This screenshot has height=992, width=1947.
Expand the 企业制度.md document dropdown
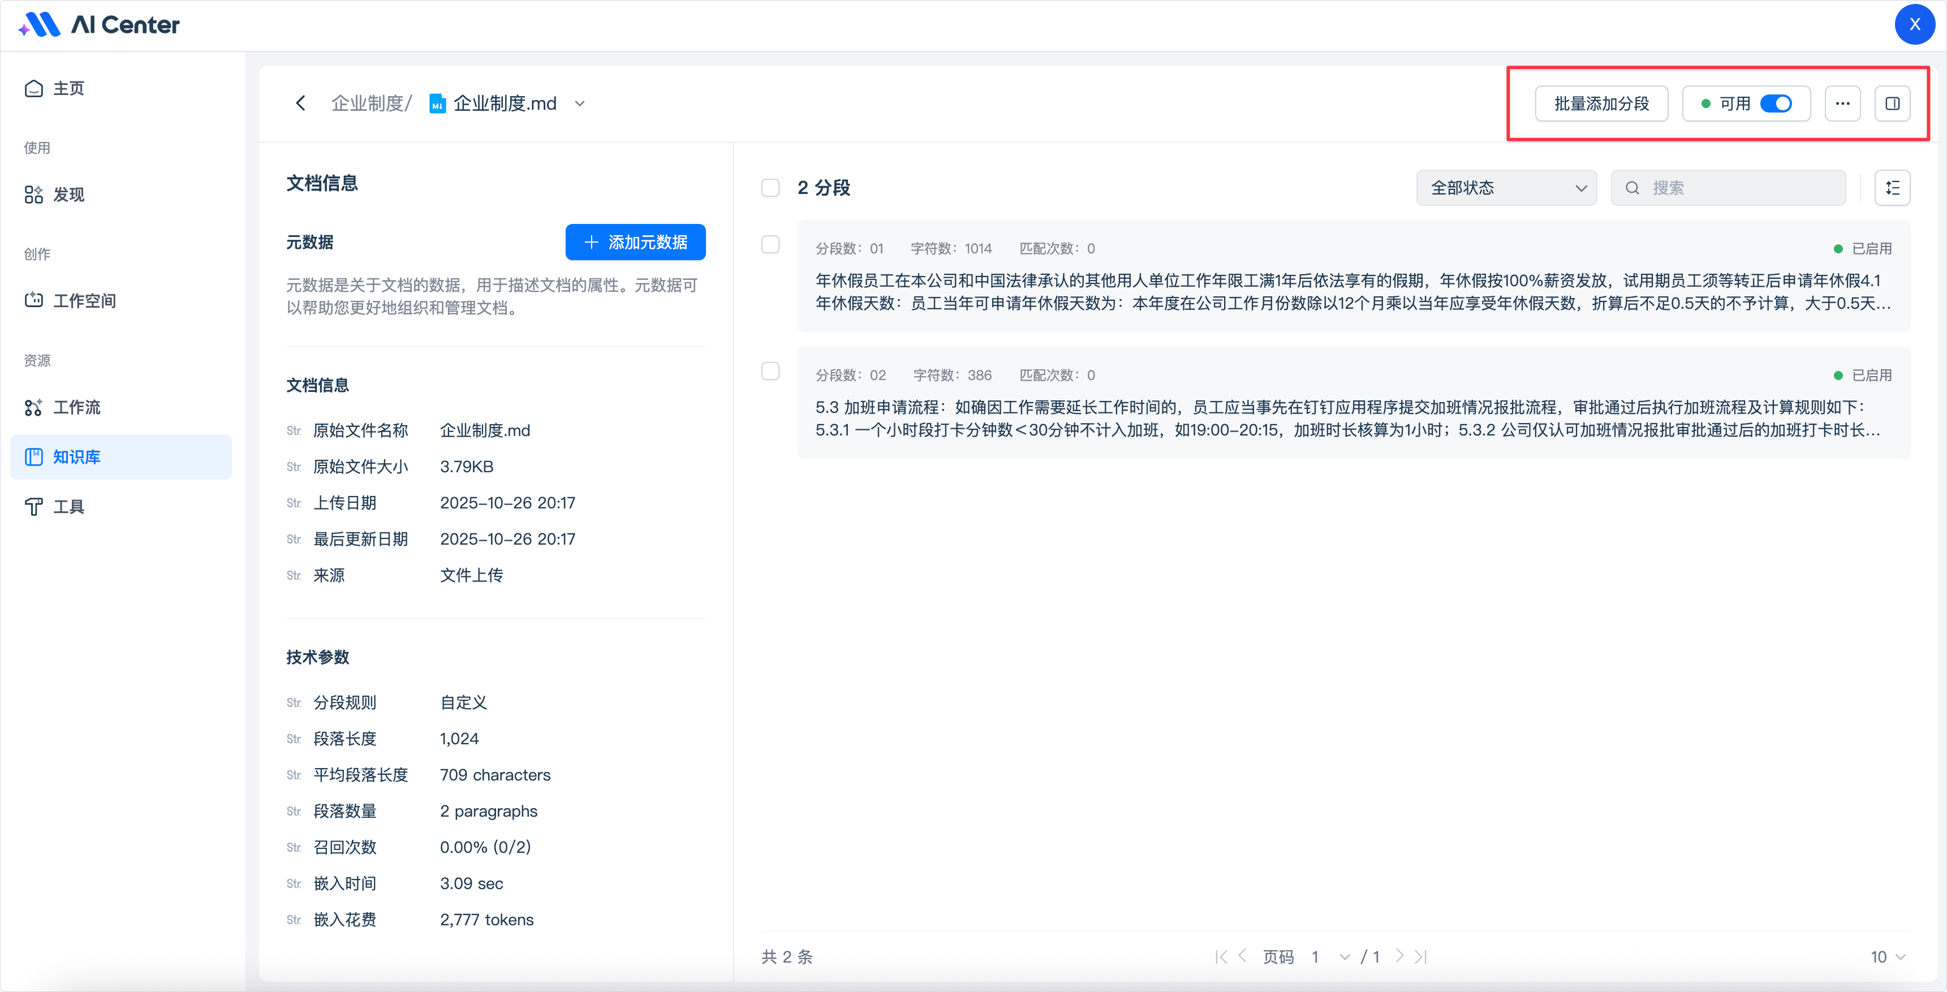[580, 103]
